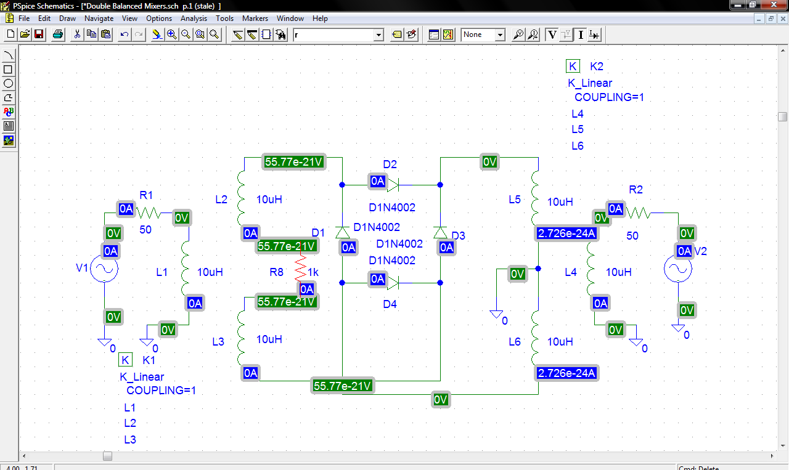789x470 pixels.
Task: Select the red resistor R8 symbol
Action: tap(301, 267)
